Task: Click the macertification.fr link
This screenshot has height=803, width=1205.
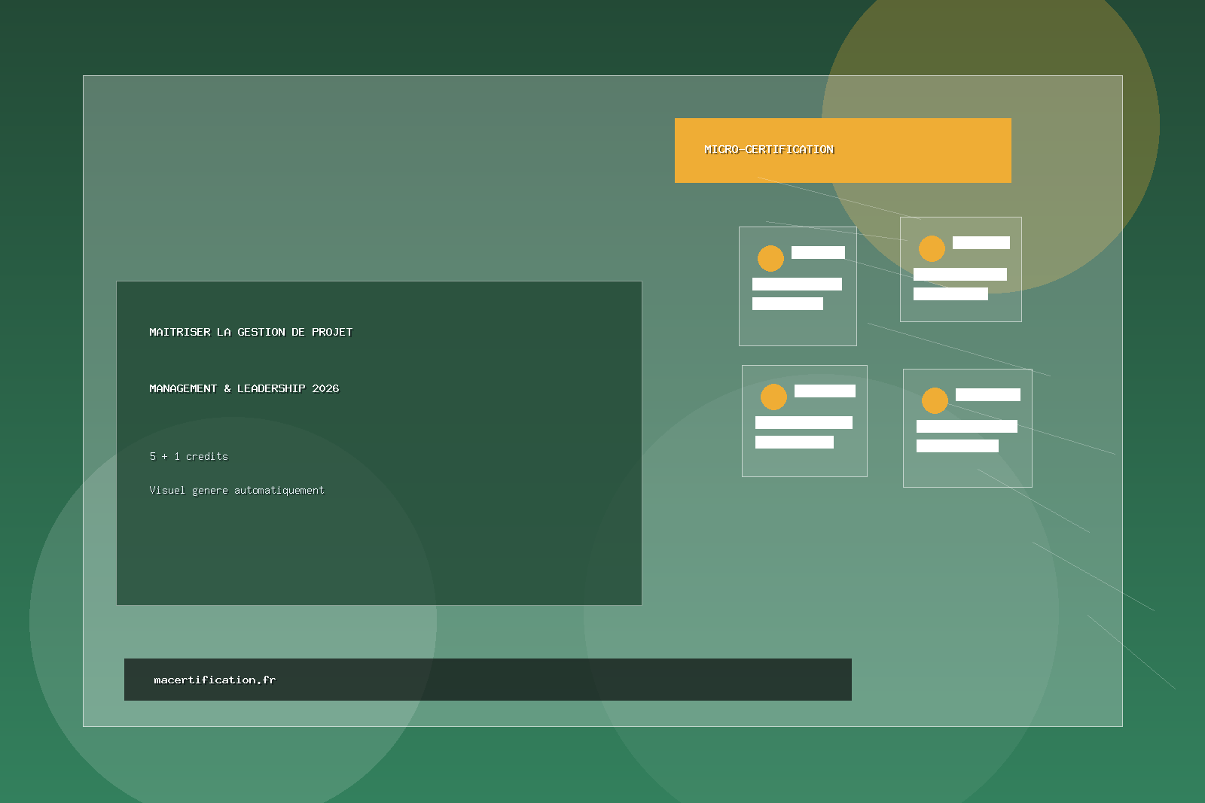Action: pos(215,679)
